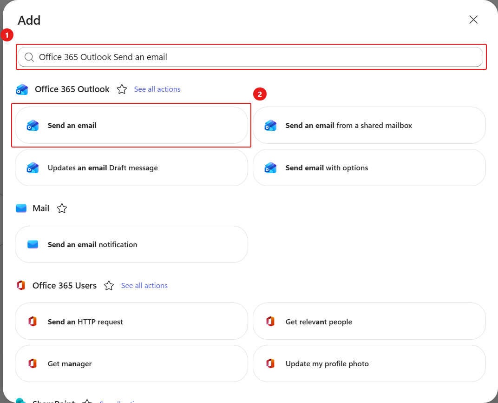Select Send an email notification action
Viewport: 498px width, 403px height.
[x=131, y=244]
